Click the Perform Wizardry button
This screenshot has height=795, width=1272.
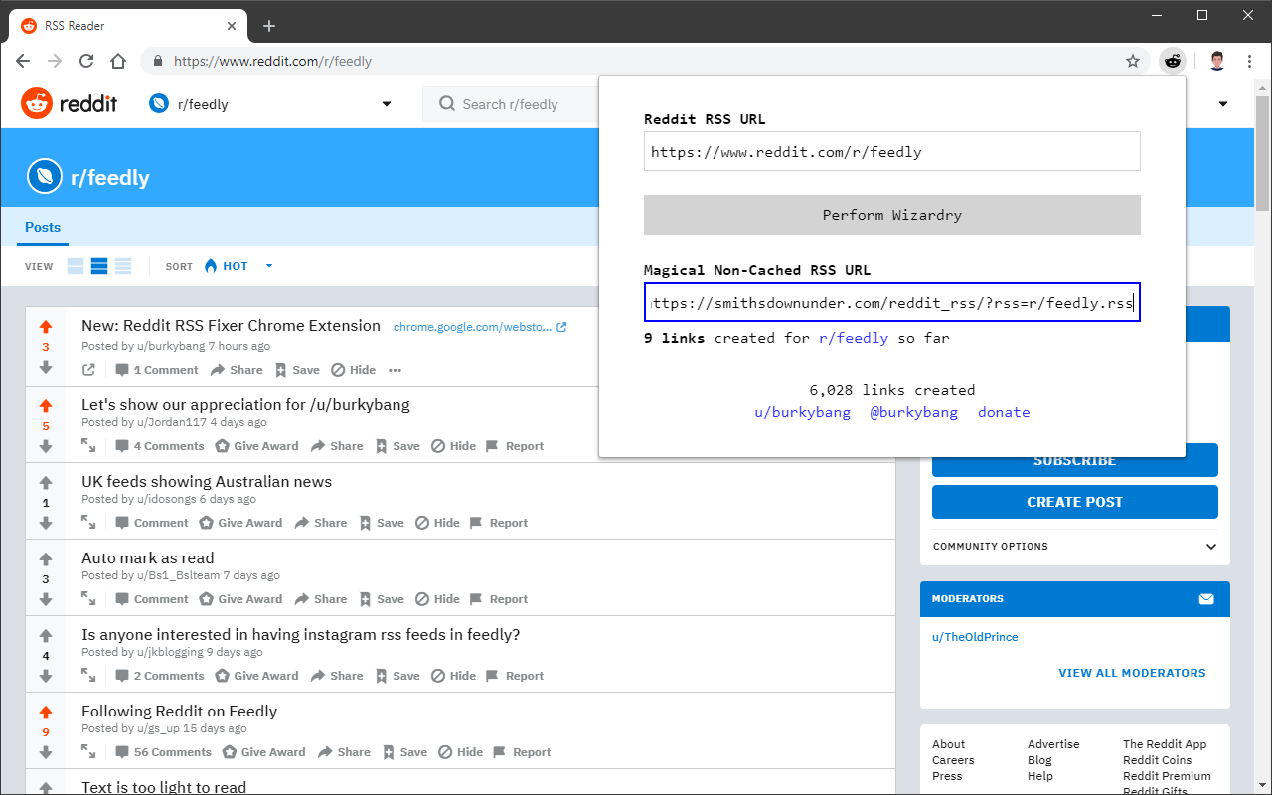[891, 214]
